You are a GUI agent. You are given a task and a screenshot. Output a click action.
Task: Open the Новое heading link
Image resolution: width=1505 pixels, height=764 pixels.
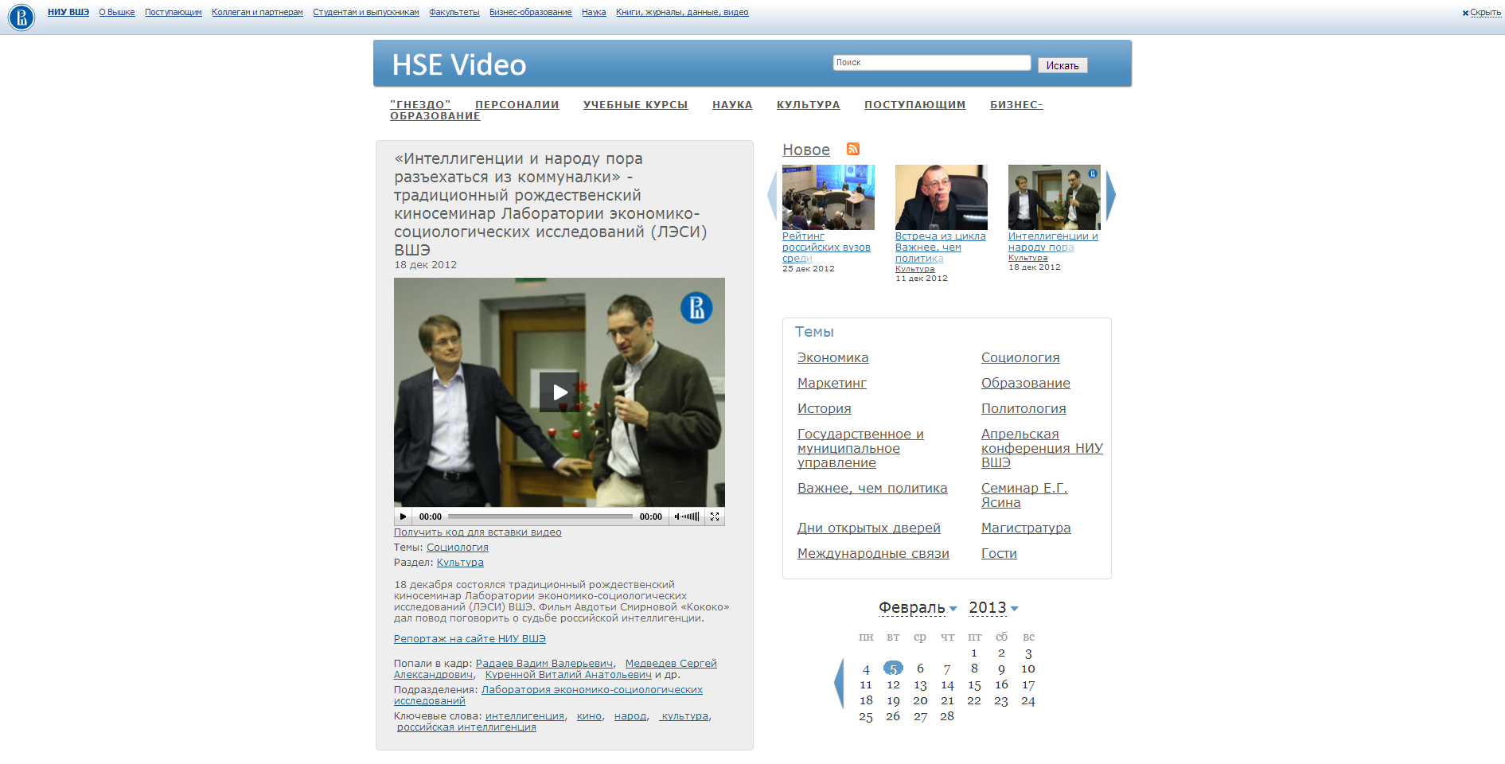pyautogui.click(x=806, y=150)
